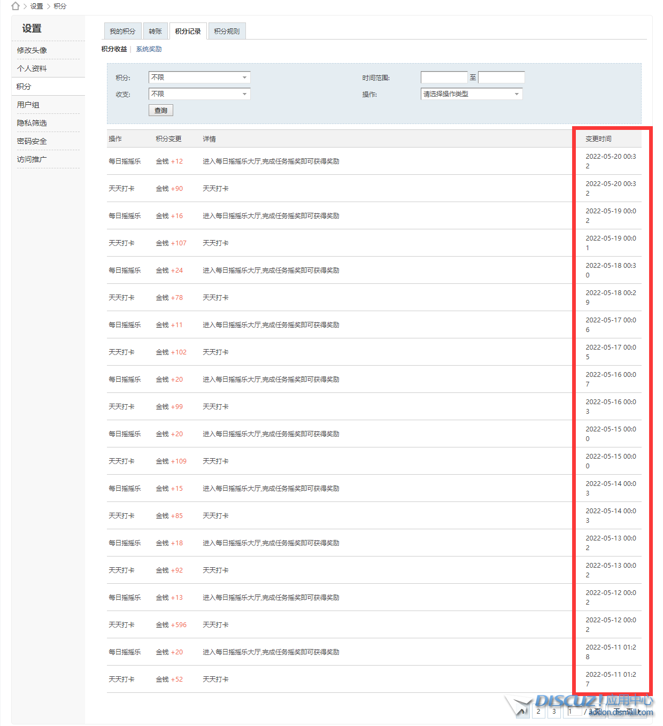Open the 积分规则 tab
This screenshot has width=663, height=726.
227,32
